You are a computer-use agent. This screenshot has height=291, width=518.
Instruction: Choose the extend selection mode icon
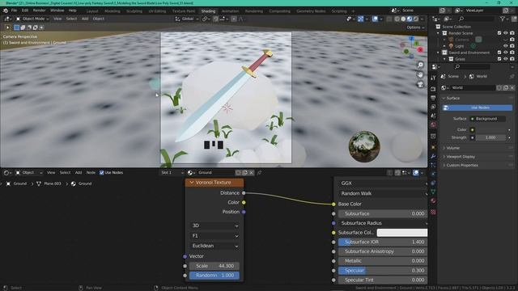pos(23,27)
